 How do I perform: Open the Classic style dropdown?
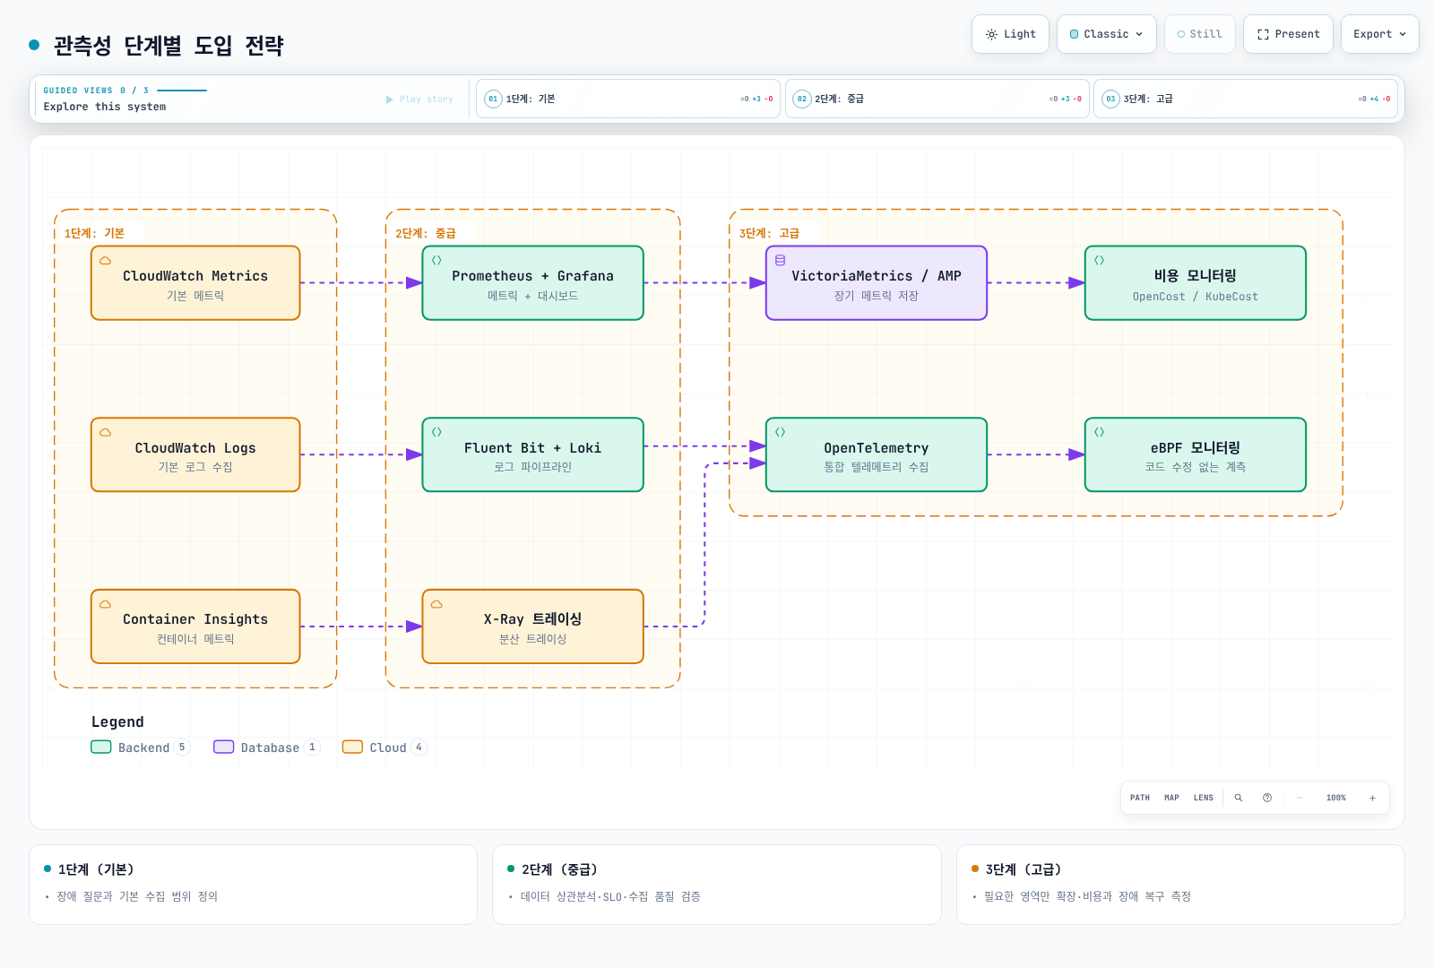(x=1106, y=34)
